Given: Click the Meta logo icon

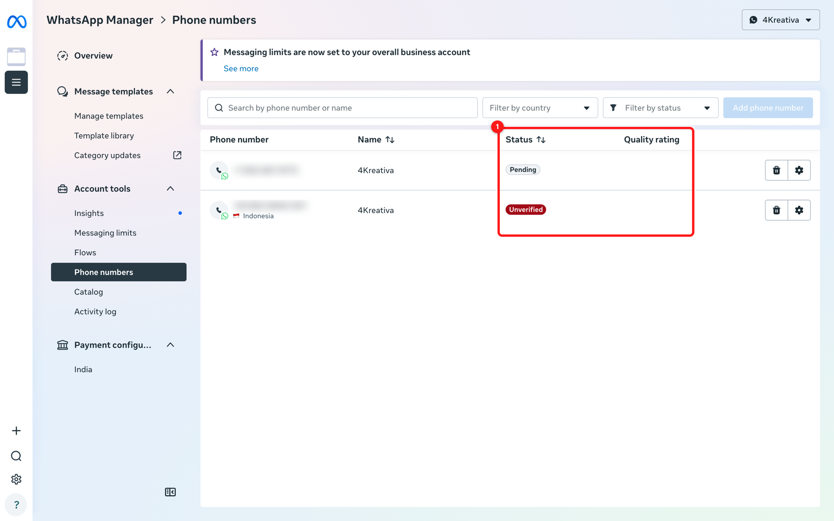Looking at the screenshot, I should pyautogui.click(x=17, y=21).
